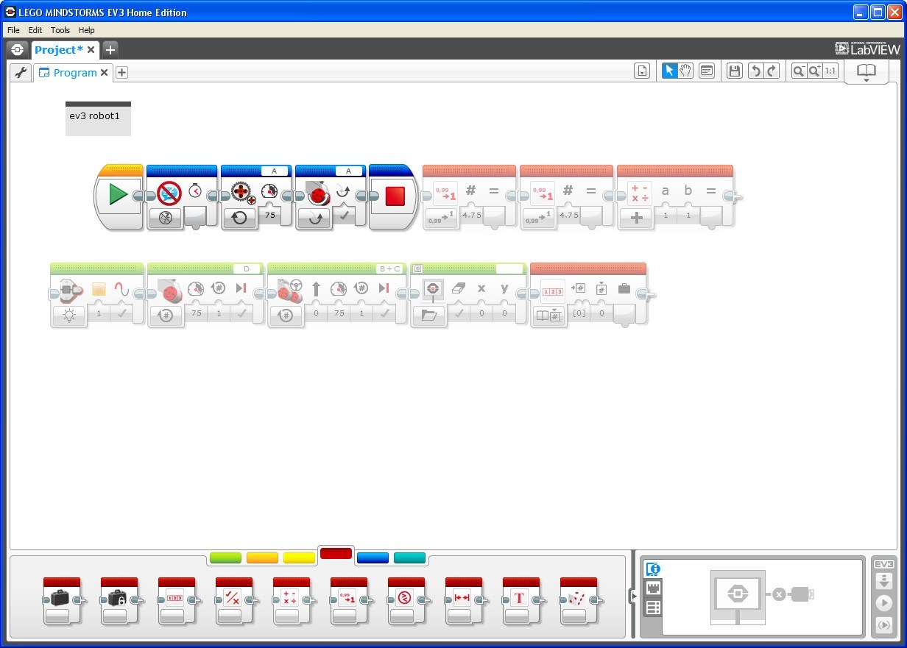Open port selector A on Unregulated Motor block

[x=274, y=171]
